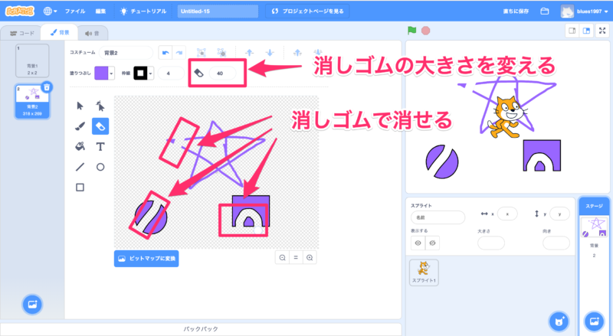Show the sprite with the eye icon
The image size is (613, 336).
click(x=418, y=243)
